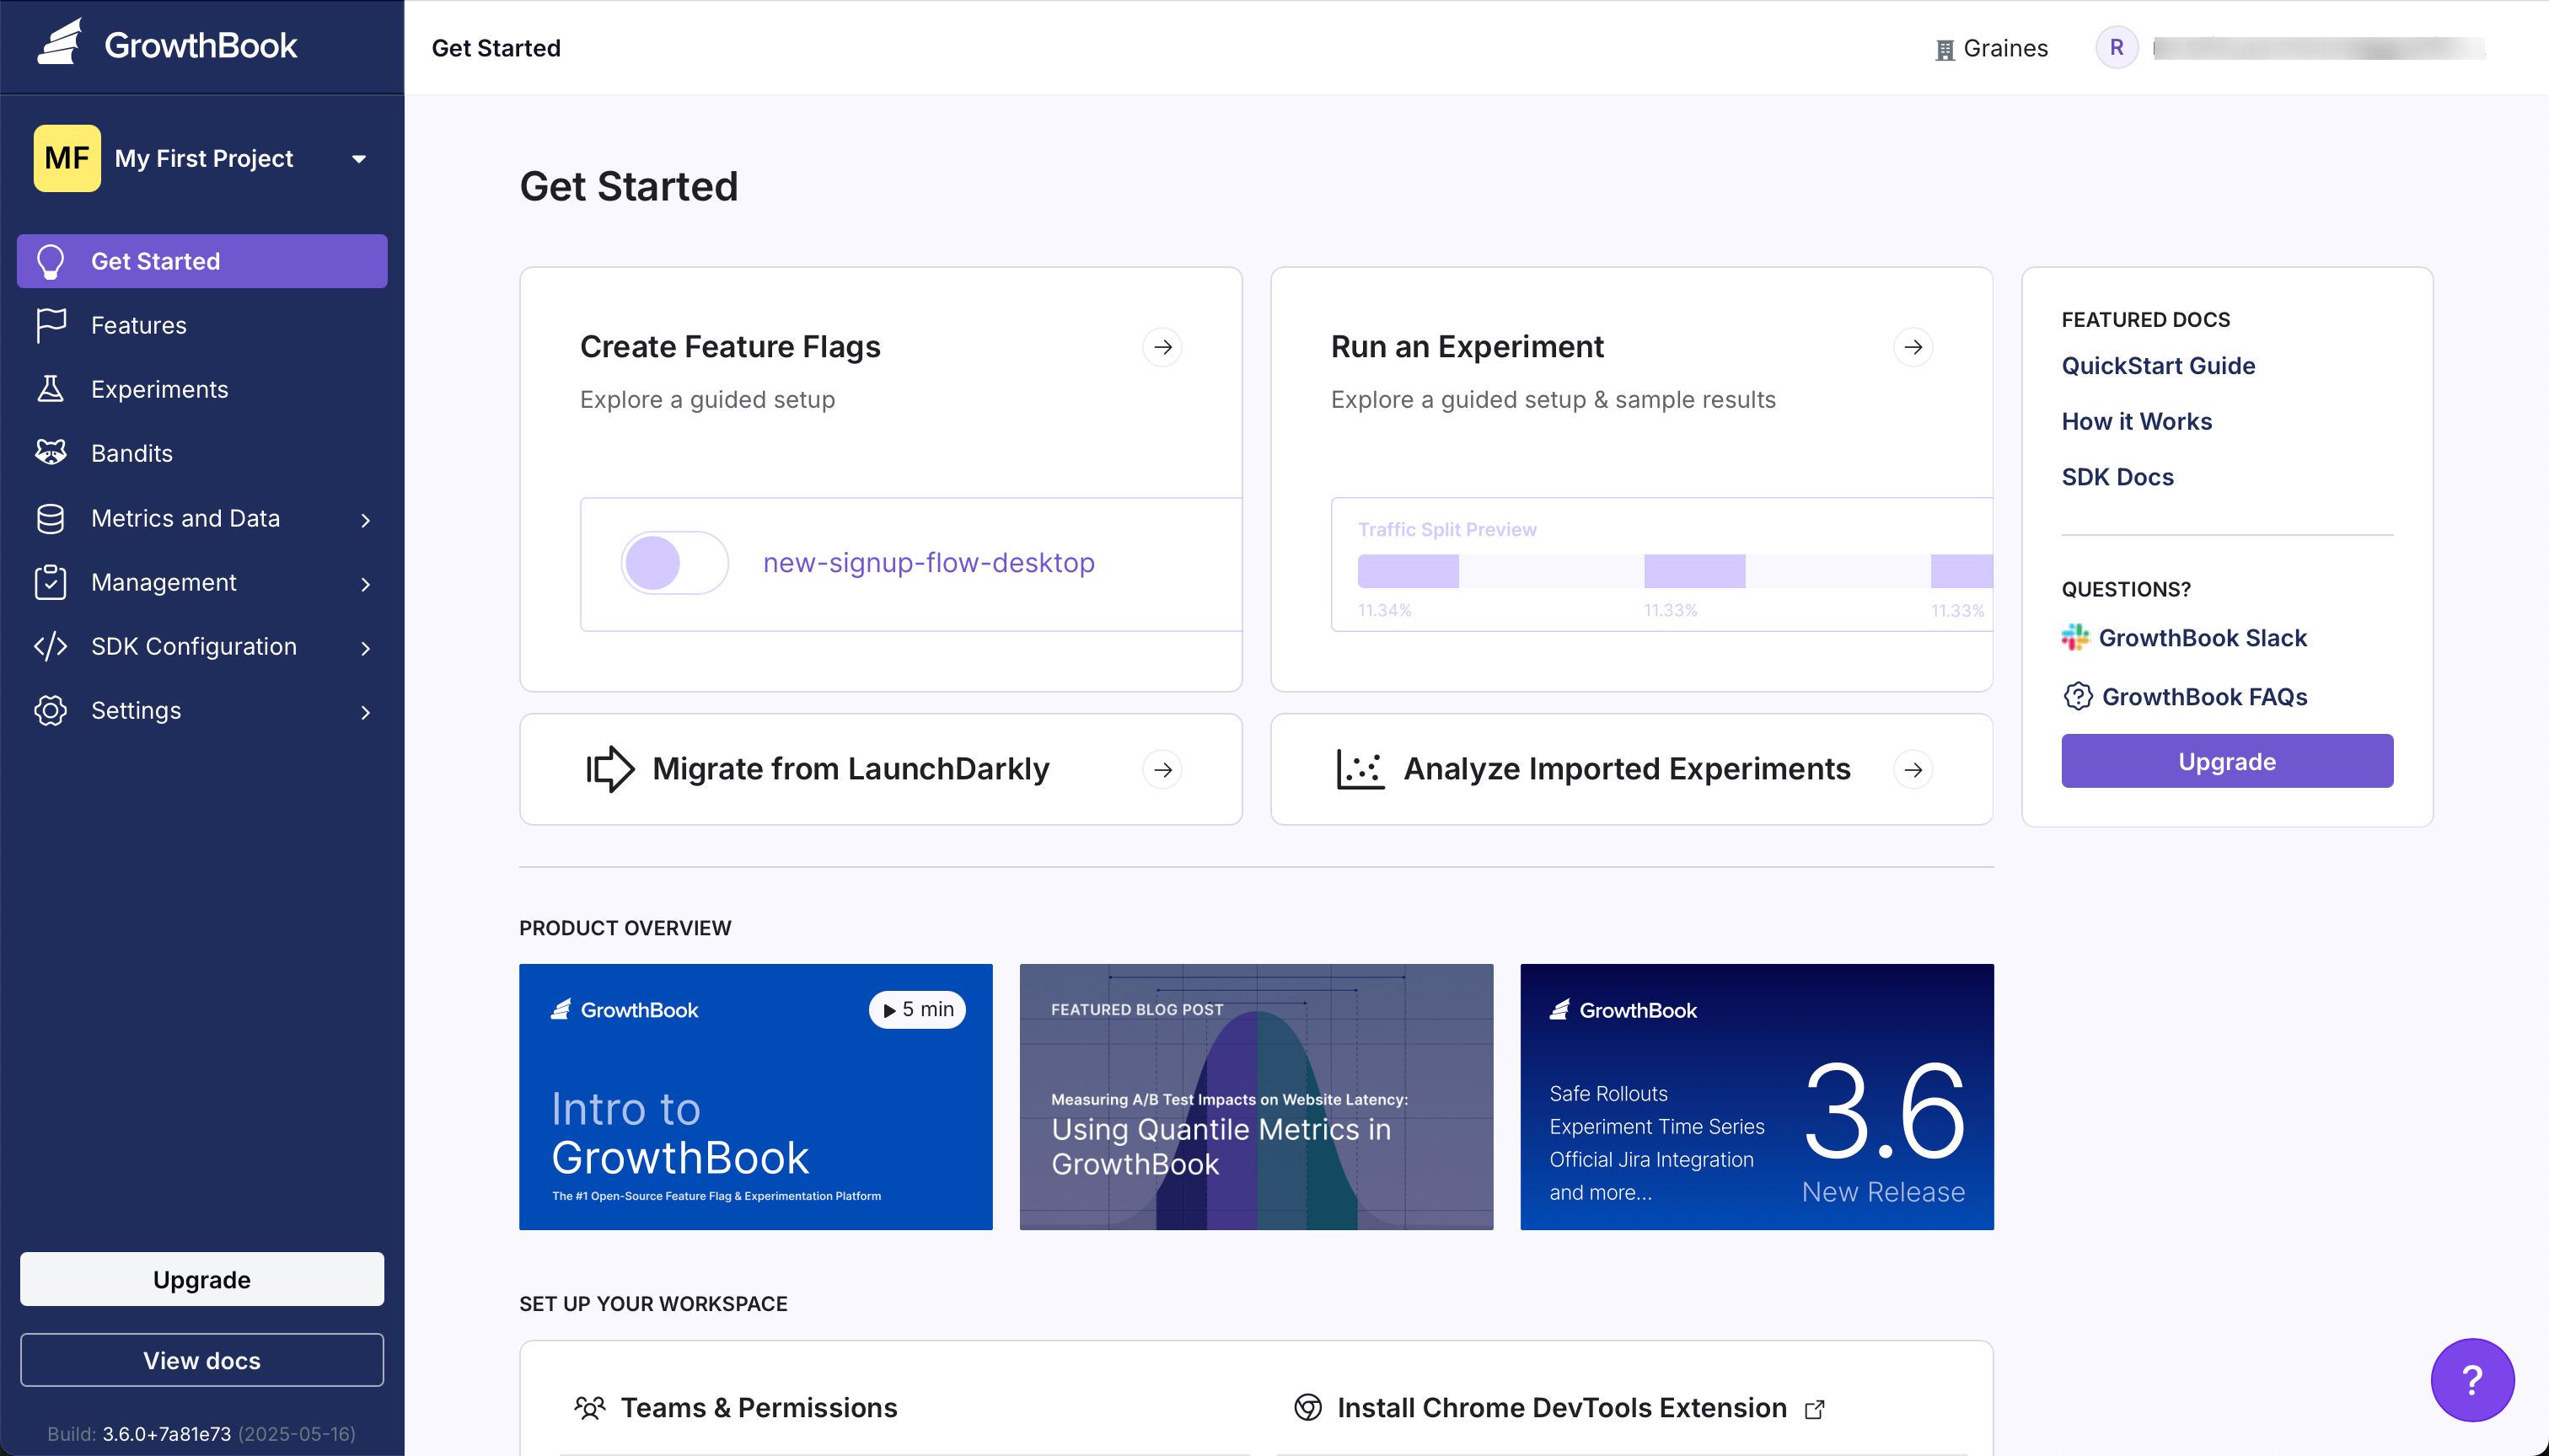Click Analyze Imported Experiments text
This screenshot has height=1456, width=2549.
click(x=1627, y=768)
